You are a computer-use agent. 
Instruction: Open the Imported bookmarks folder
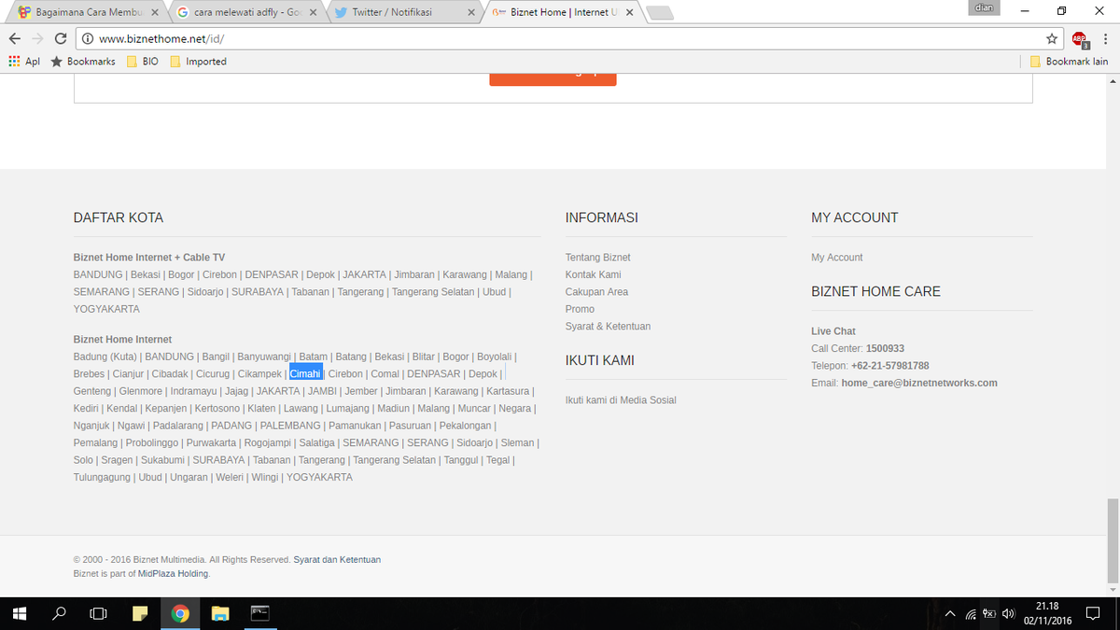(x=198, y=62)
